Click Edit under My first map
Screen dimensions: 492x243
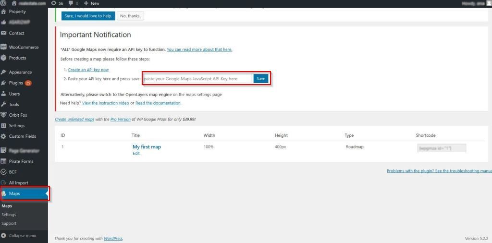(136, 153)
